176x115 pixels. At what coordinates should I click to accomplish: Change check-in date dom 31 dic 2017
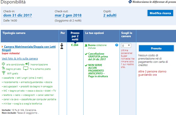coord(18,15)
